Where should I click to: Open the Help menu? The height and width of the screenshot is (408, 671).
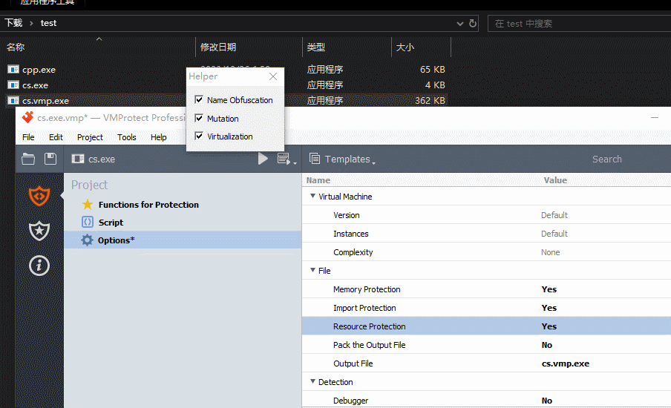click(158, 136)
